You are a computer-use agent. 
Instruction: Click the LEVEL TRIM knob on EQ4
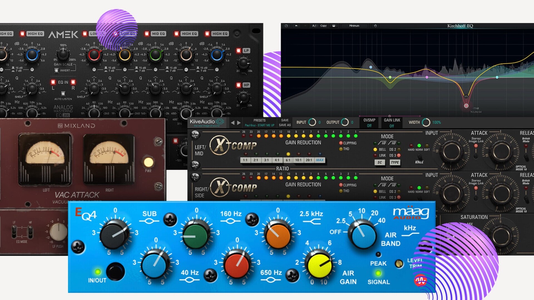(399, 264)
